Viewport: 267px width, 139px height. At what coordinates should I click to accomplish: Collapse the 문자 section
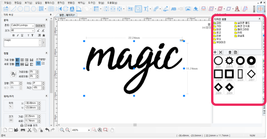pyautogui.click(x=46, y=20)
